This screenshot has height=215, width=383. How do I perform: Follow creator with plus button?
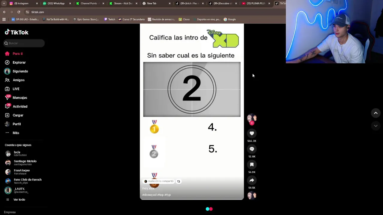(252, 123)
